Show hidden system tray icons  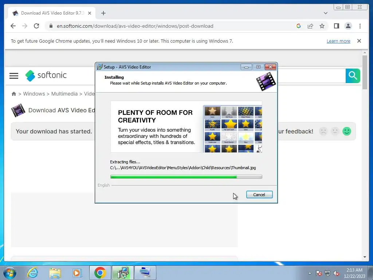(x=310, y=273)
